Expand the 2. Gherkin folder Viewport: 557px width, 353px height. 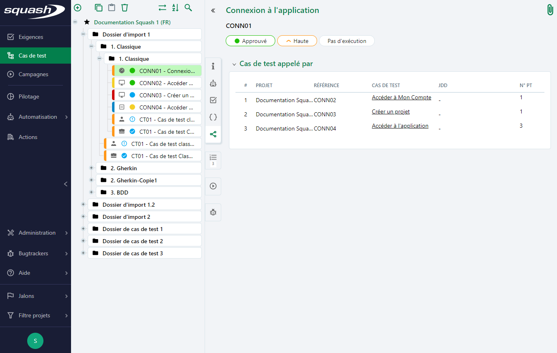click(91, 168)
